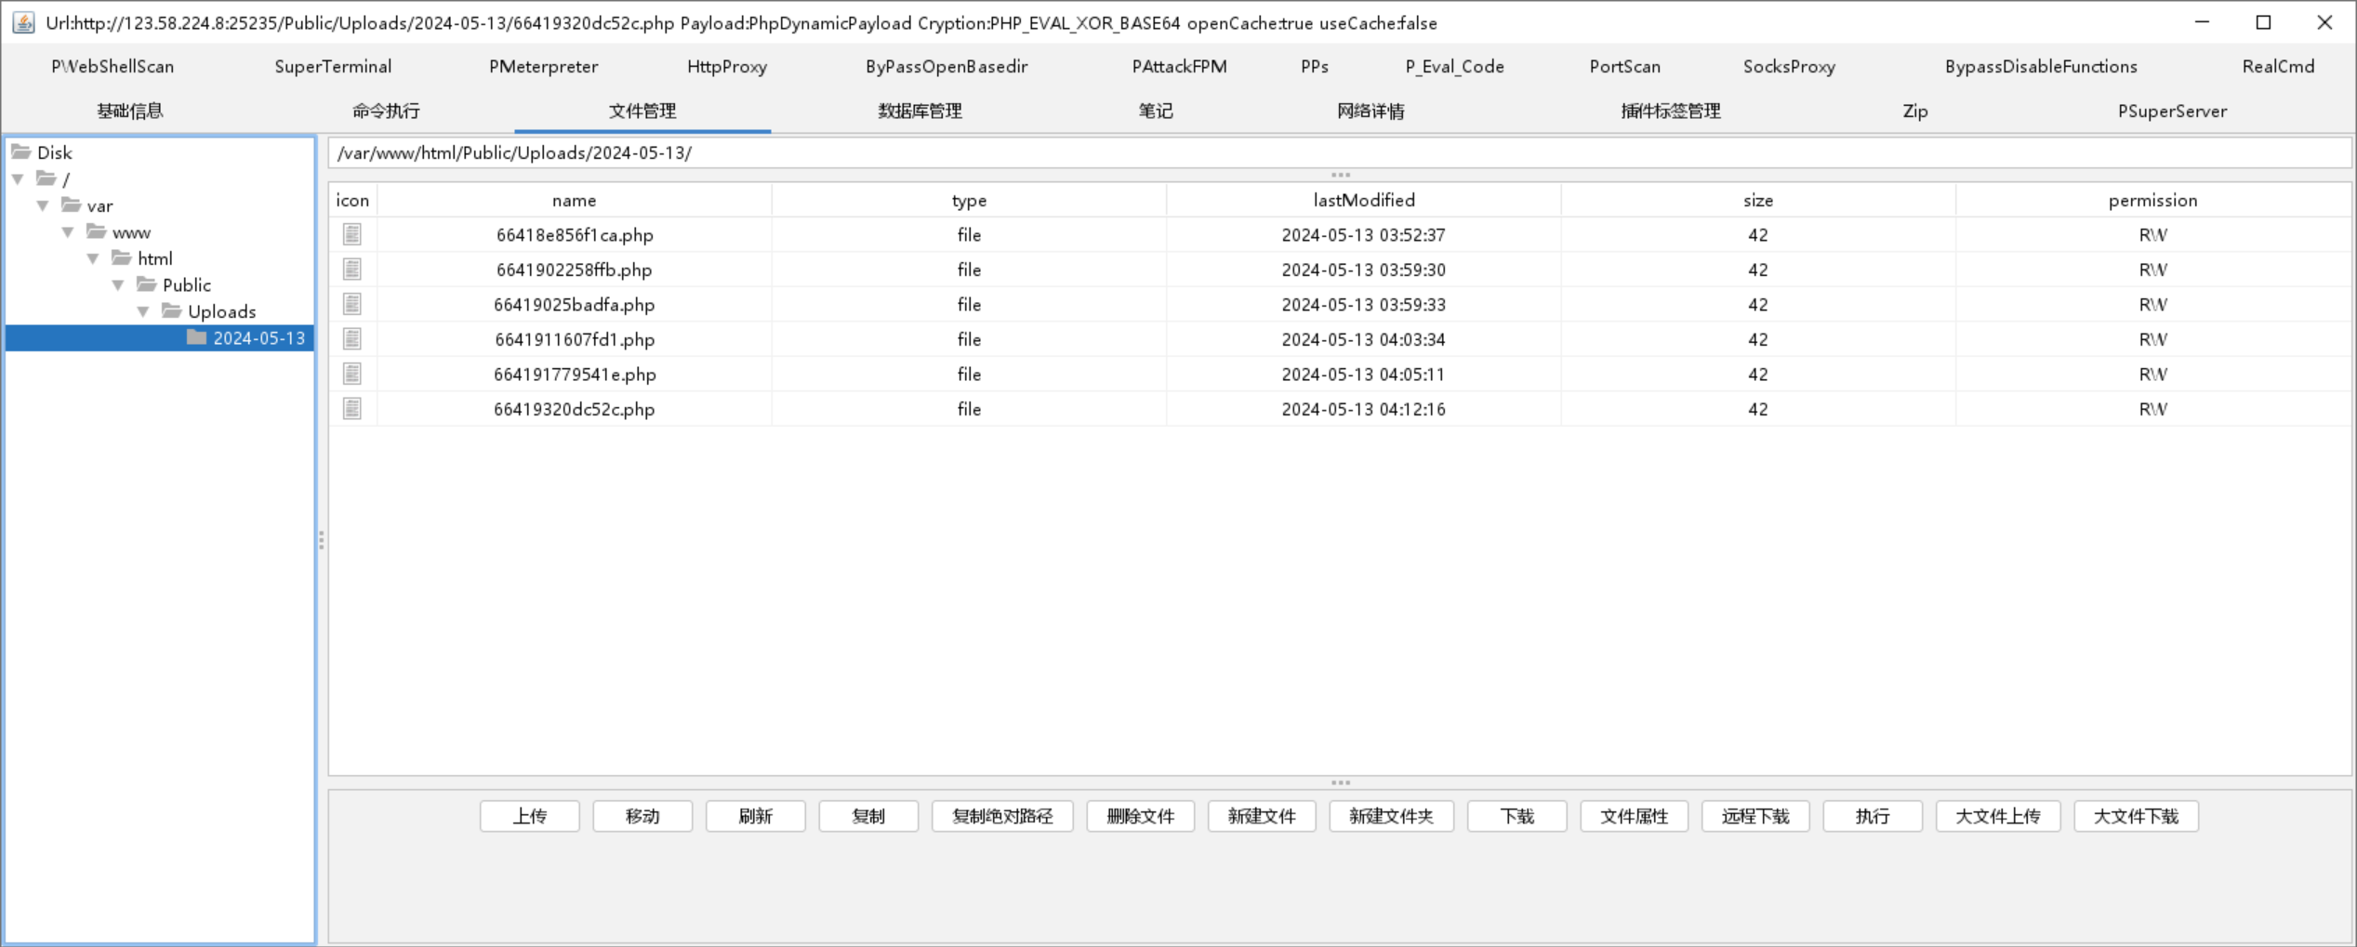Click file icon for 66419320dc52c.php

click(351, 409)
